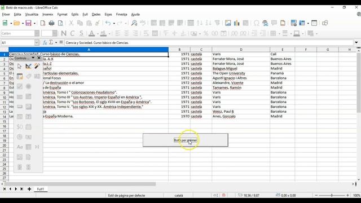Open the Name Box dropdown
361x203 pixels.
click(37, 43)
